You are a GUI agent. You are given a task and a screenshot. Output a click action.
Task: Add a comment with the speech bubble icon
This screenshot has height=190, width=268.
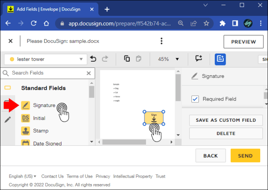[198, 58]
